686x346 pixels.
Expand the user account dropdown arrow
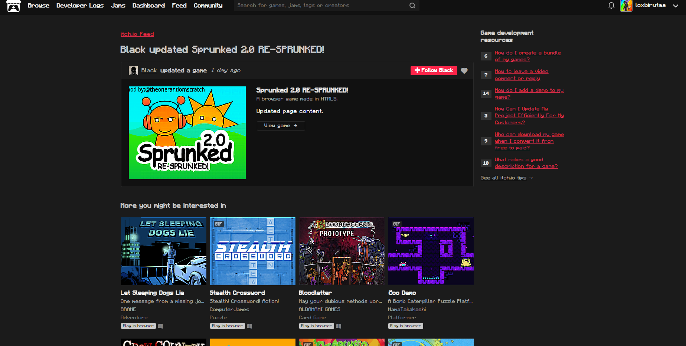click(x=676, y=6)
